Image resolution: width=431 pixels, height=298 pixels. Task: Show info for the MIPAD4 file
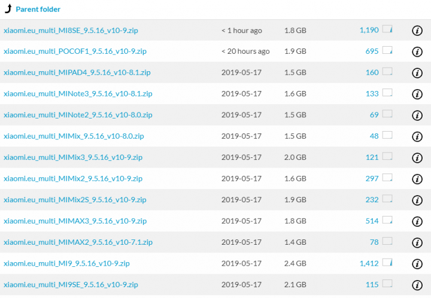tap(417, 73)
